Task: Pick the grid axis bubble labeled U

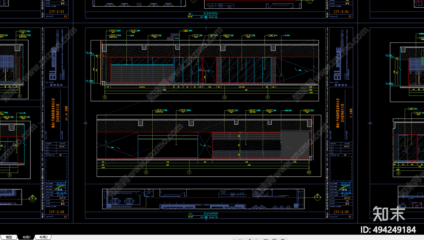Action: [x=224, y=97]
